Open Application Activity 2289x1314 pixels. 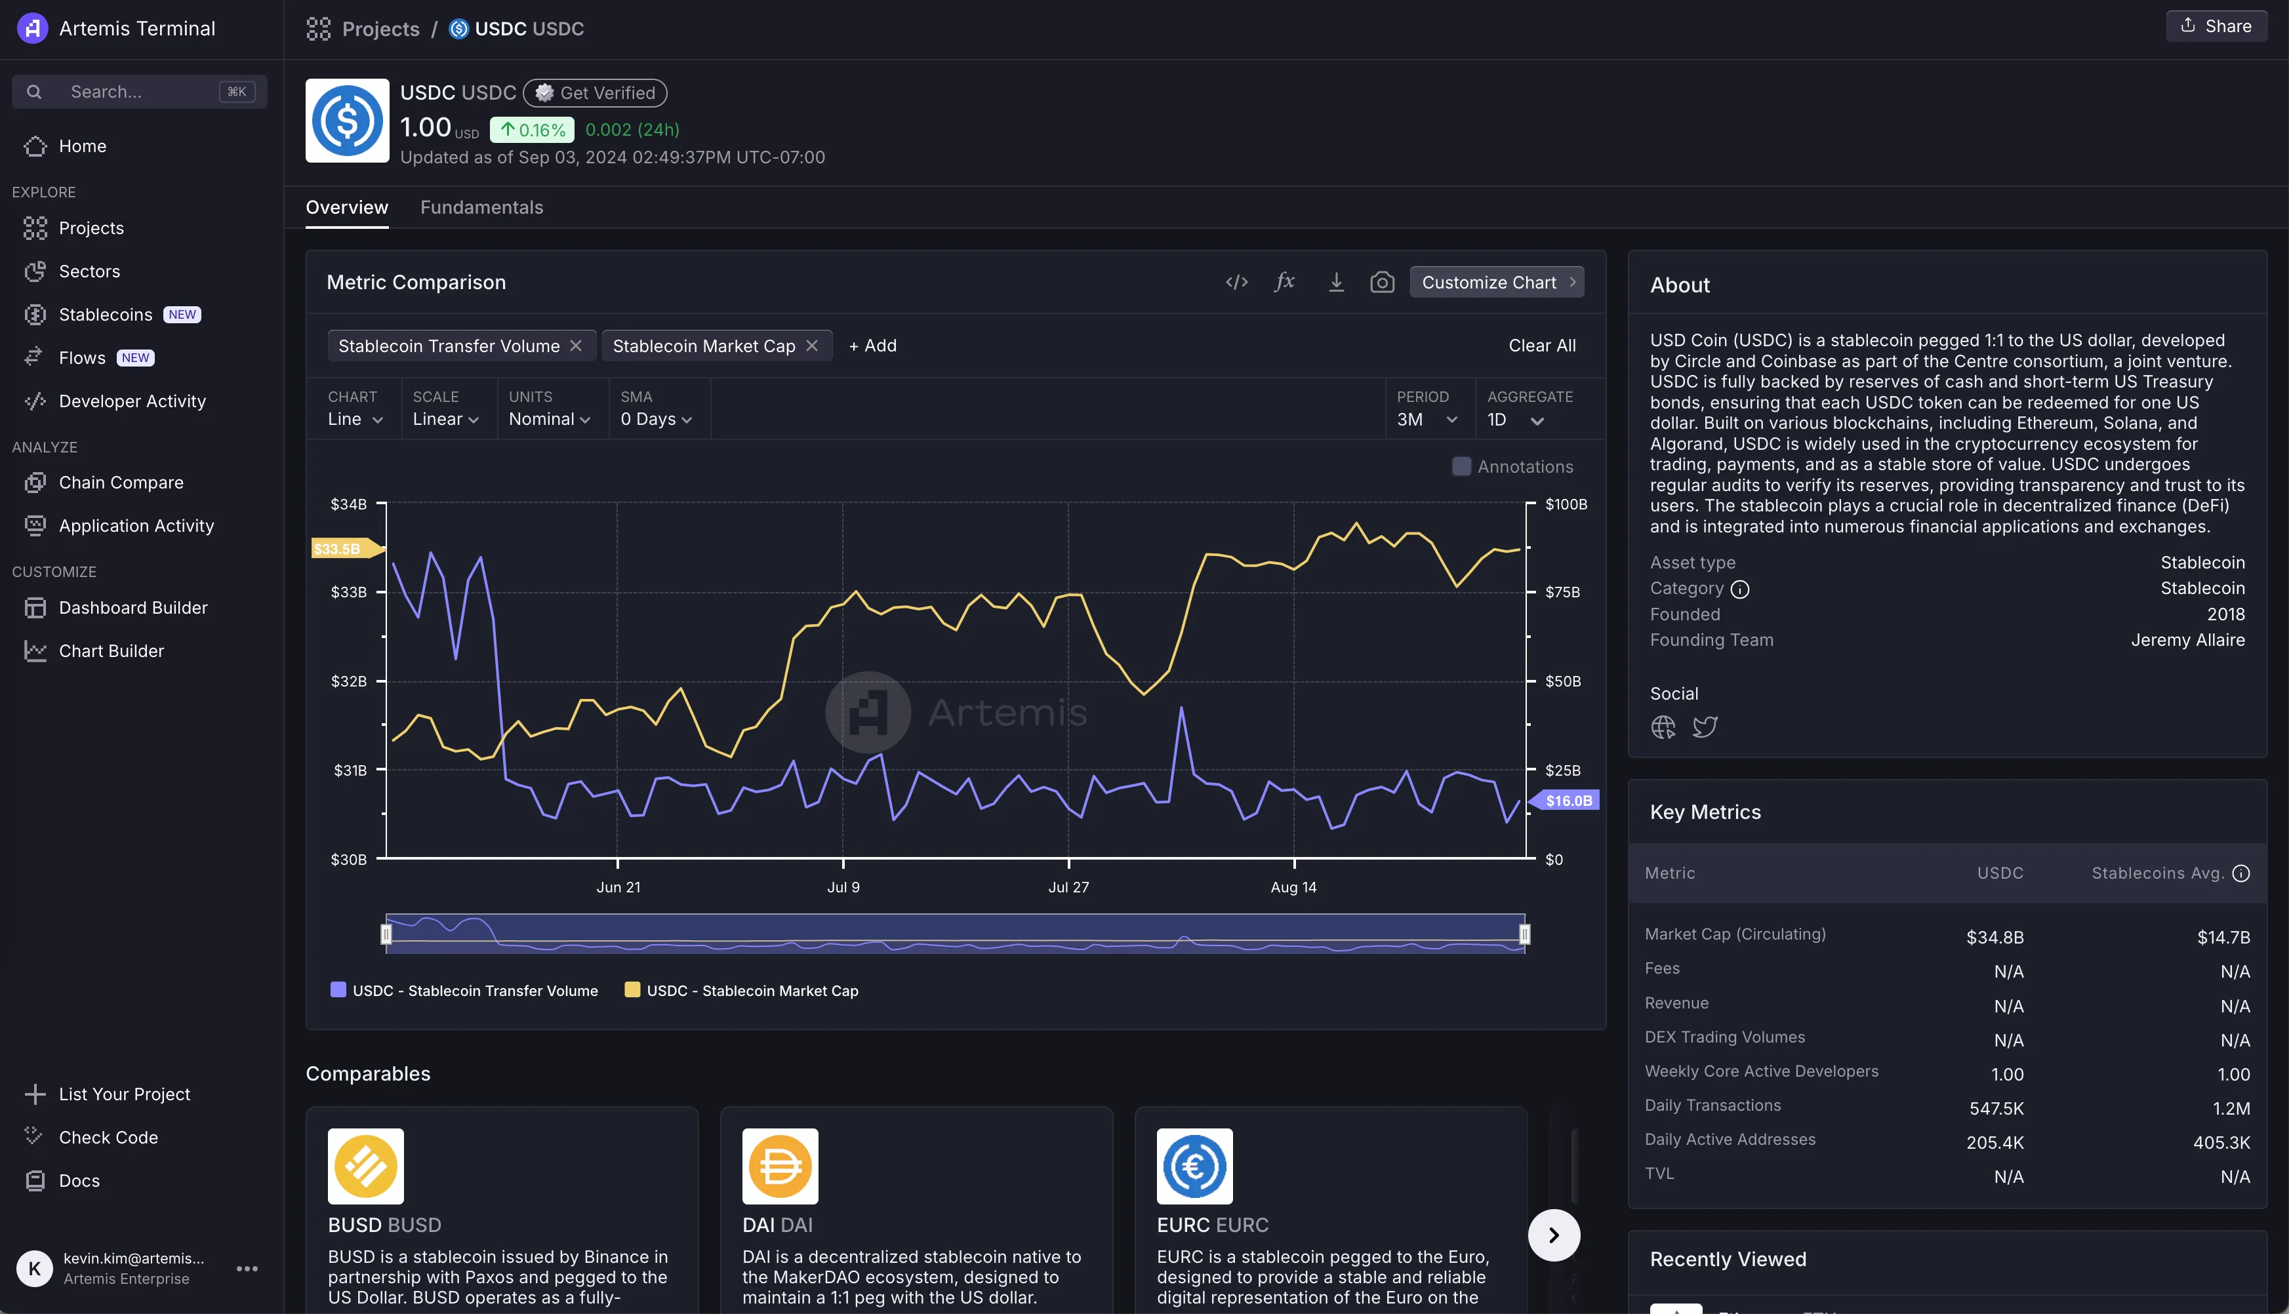coord(136,526)
